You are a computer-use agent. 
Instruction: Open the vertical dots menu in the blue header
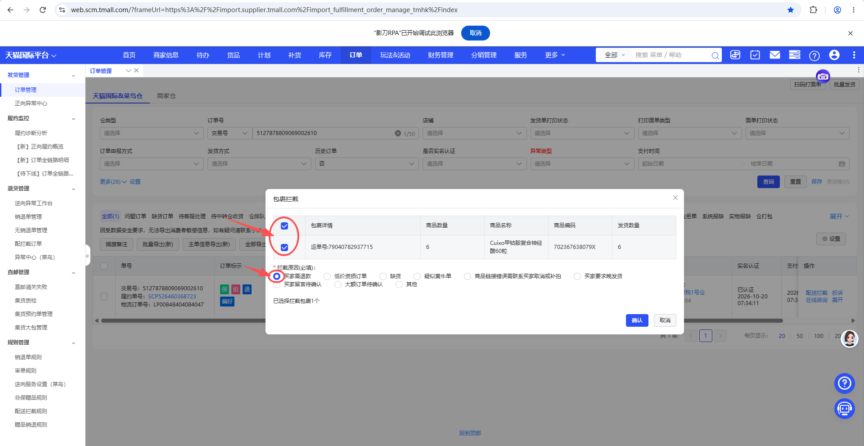click(x=854, y=55)
